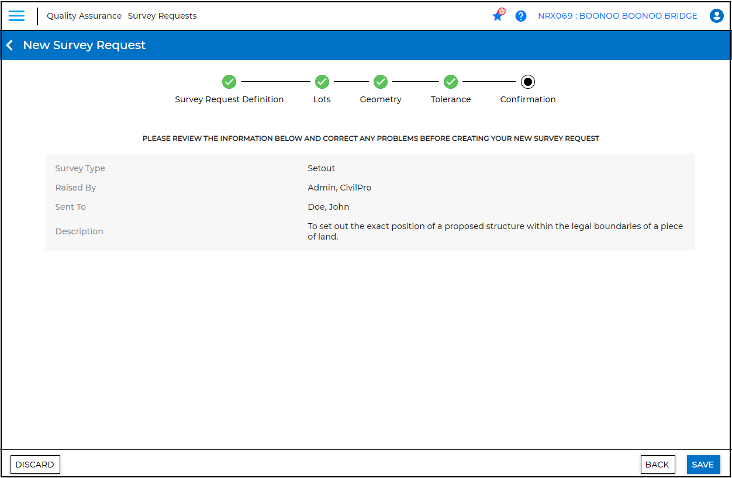Click the Survey Requests breadcrumb
The height and width of the screenshot is (478, 732).
click(x=162, y=16)
